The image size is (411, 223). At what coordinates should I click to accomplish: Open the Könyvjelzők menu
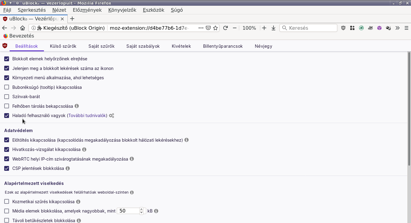pos(122,10)
